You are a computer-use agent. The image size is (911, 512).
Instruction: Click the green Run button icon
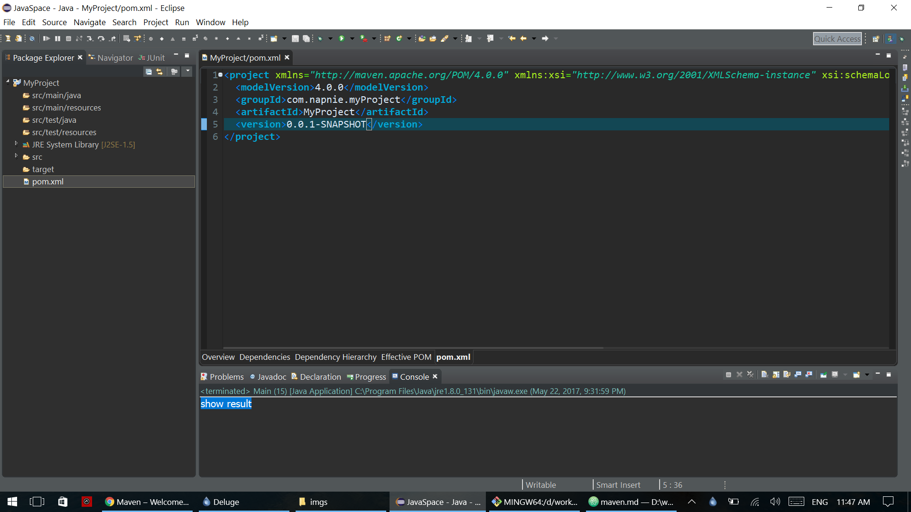point(342,38)
